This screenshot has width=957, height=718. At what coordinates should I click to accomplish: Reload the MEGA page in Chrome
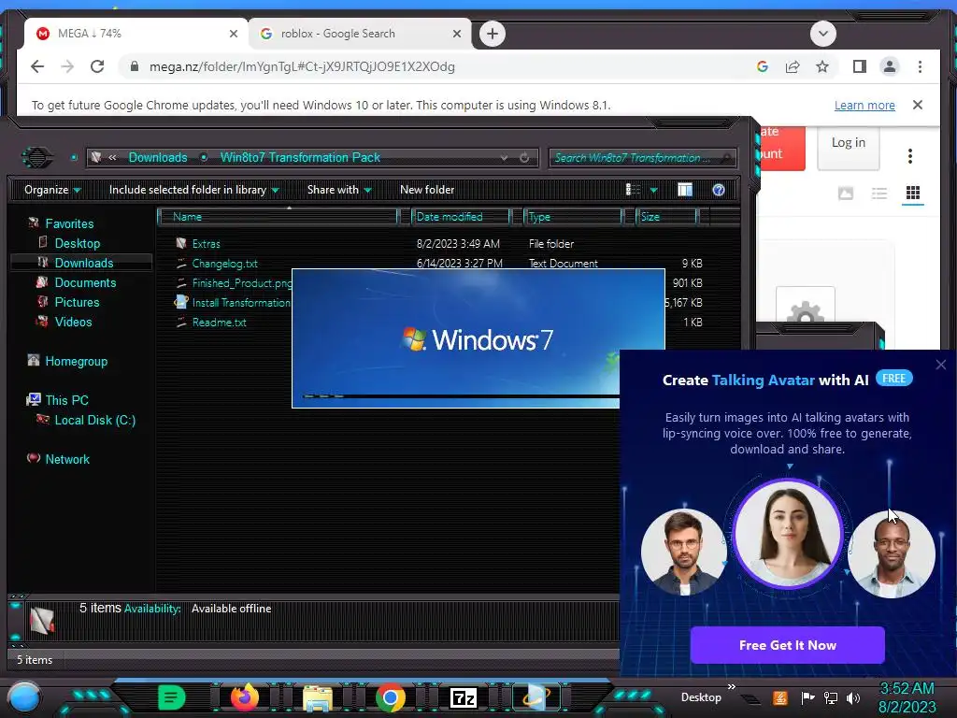97,66
